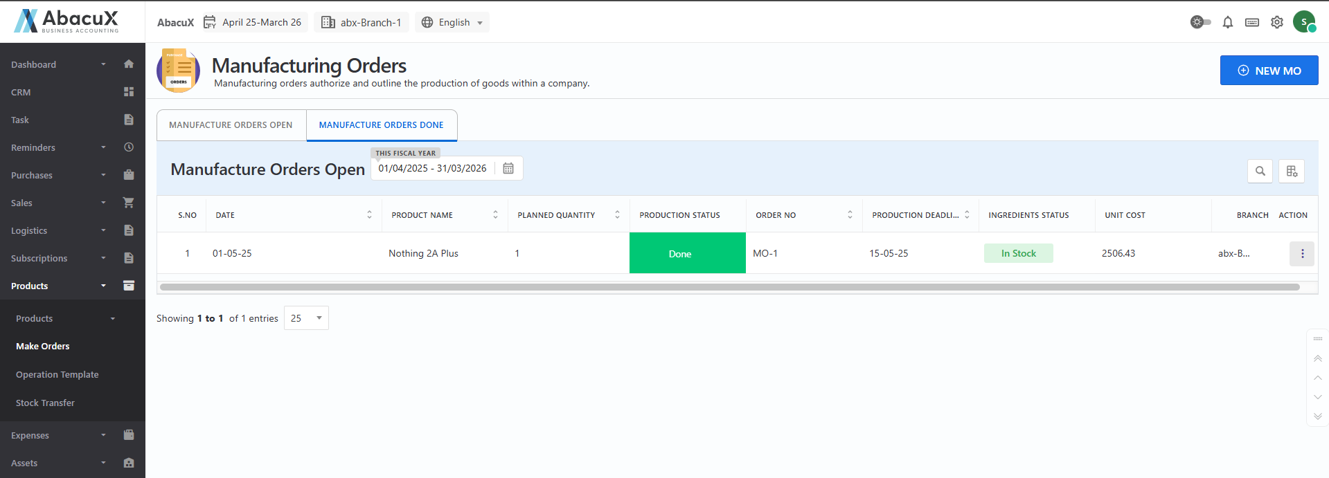Click the NEW MO button
1329x478 pixels.
(x=1268, y=71)
